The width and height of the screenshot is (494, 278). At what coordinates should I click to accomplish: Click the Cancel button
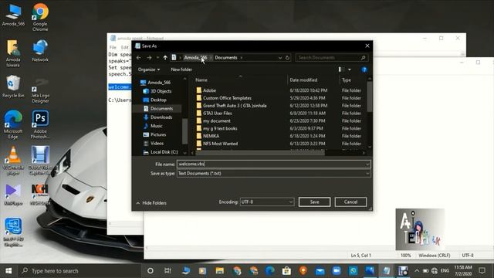tap(350, 202)
